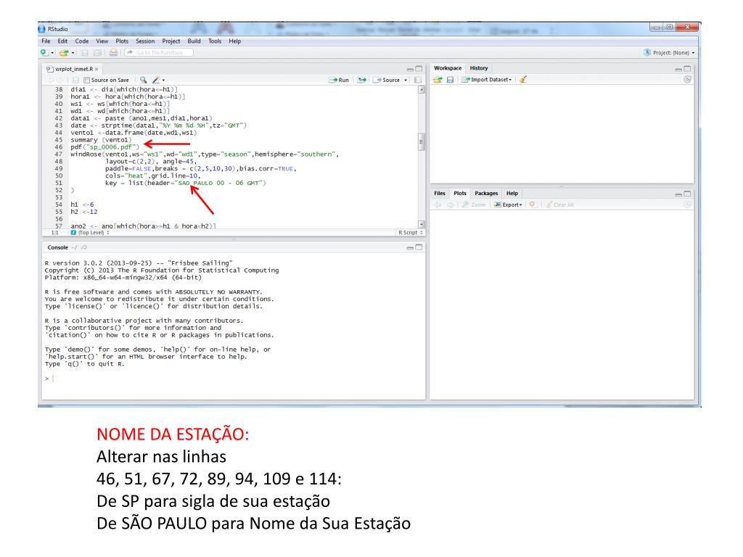Switch to the Help tab in lower pane

point(512,193)
